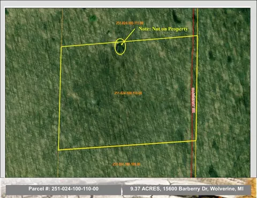Click the "Note: Not on Property" annotation text
Image resolution: width=257 pixels, height=198 pixels.
[163, 29]
